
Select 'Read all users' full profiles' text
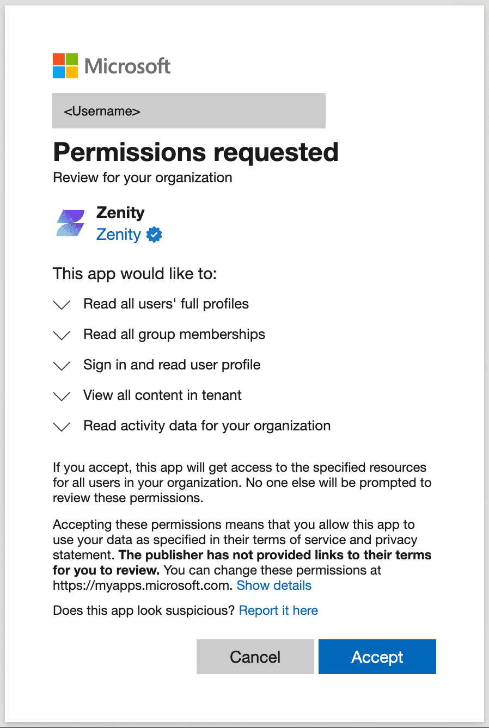click(166, 304)
